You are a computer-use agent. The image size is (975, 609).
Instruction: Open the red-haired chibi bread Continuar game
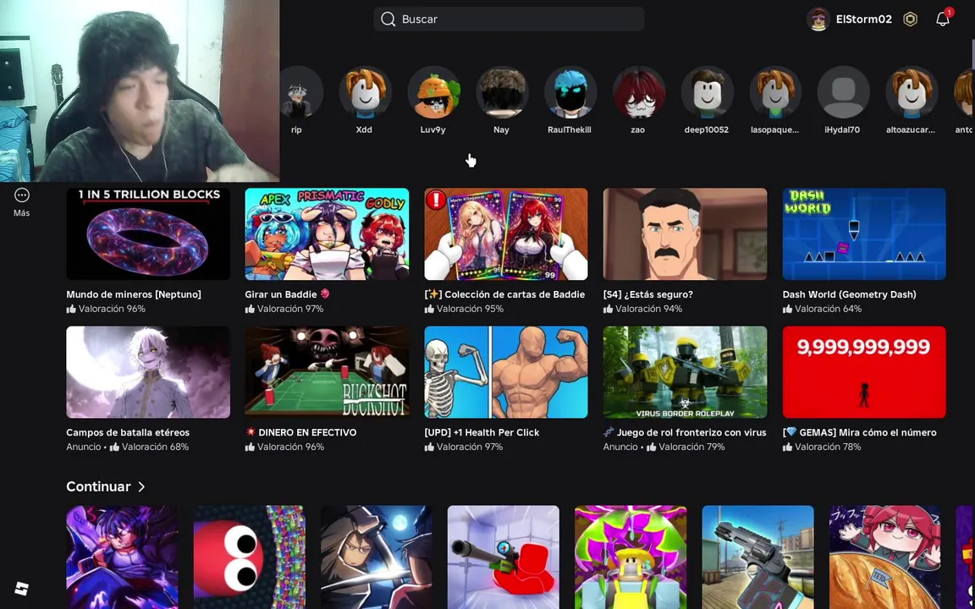[884, 557]
